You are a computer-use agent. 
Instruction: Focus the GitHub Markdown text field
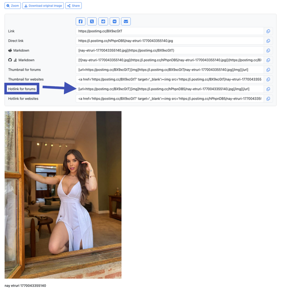pyautogui.click(x=170, y=60)
